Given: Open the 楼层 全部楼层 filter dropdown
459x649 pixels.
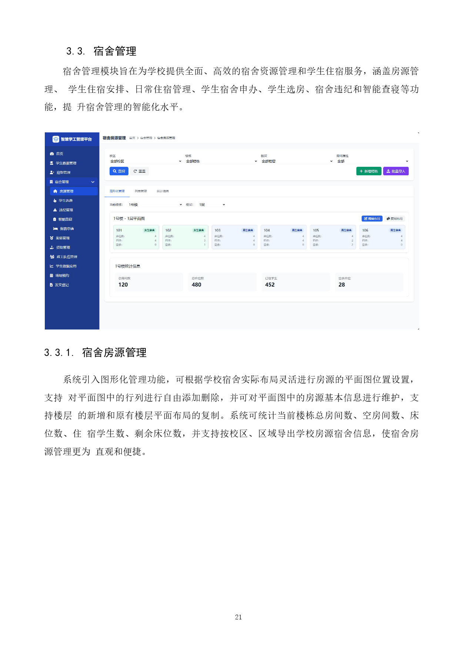Looking at the screenshot, I should pos(297,161).
